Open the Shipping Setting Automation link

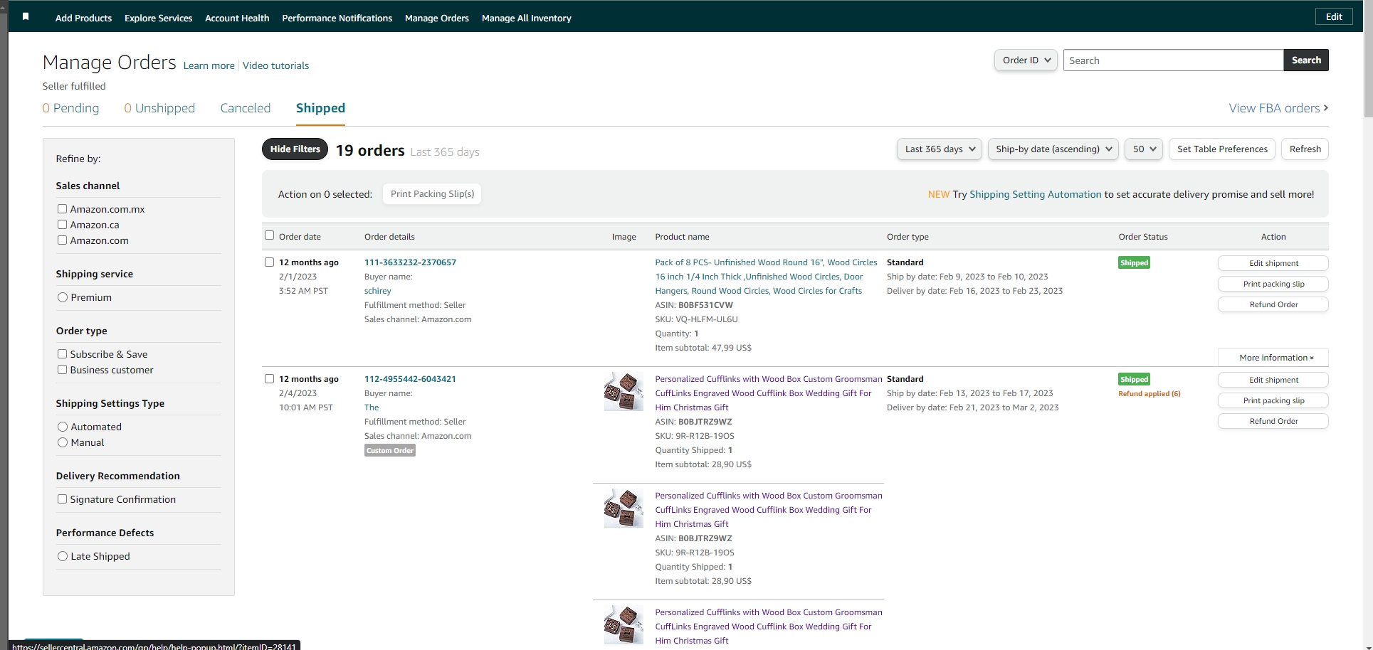pyautogui.click(x=1035, y=194)
